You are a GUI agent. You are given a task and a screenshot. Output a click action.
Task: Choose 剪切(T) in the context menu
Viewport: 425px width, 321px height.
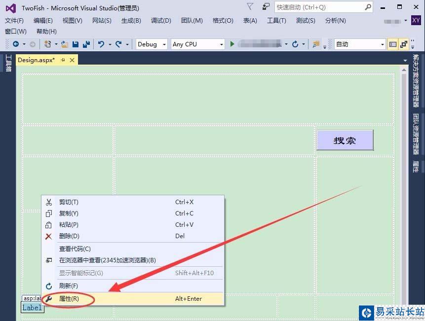(x=133, y=202)
